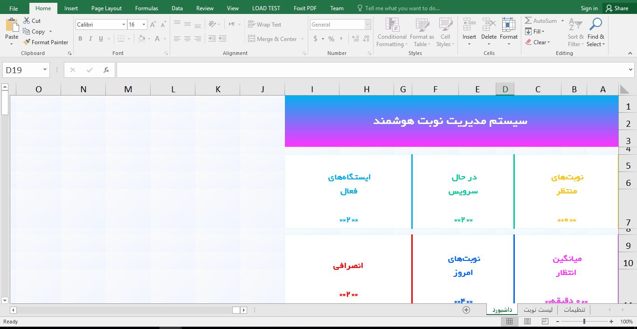Click the Insert Function fx icon
Image resolution: width=637 pixels, height=329 pixels.
tap(106, 70)
